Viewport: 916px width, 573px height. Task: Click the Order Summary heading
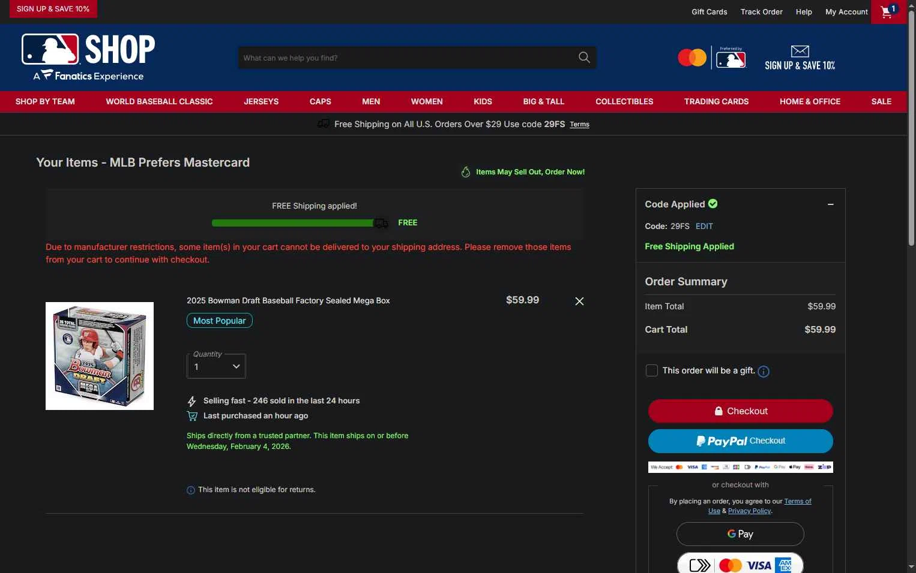coord(686,282)
